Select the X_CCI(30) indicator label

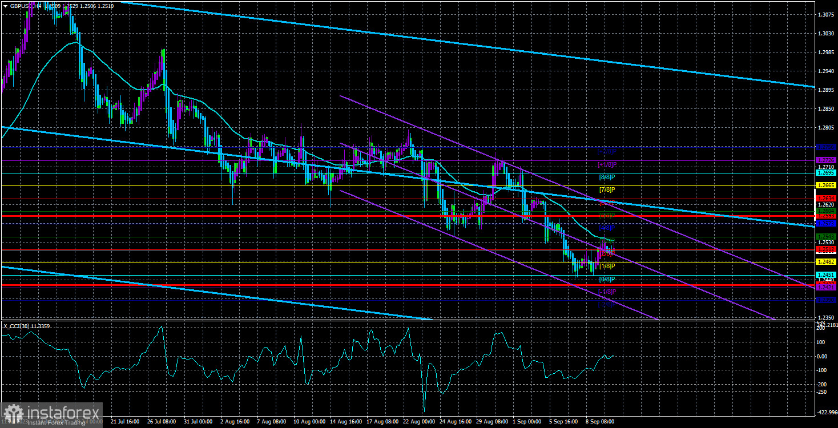(x=15, y=326)
